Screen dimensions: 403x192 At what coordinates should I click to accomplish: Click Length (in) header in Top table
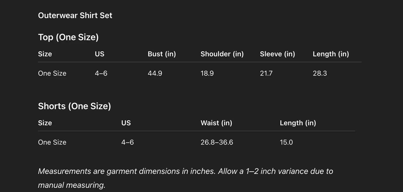click(331, 54)
